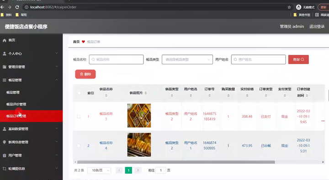Click the browser 更新 update button
Viewport: 329px width, 180px height.
[324, 7]
